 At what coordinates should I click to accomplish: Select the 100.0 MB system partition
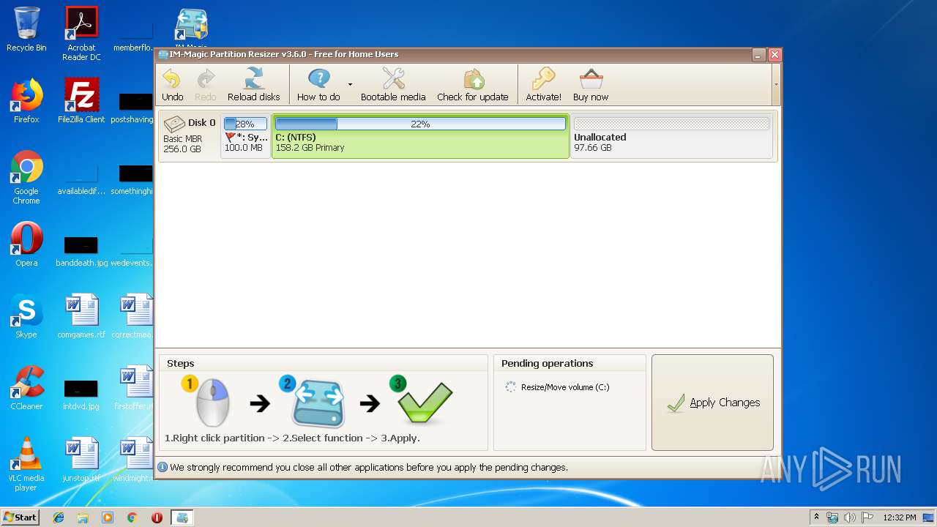point(246,136)
